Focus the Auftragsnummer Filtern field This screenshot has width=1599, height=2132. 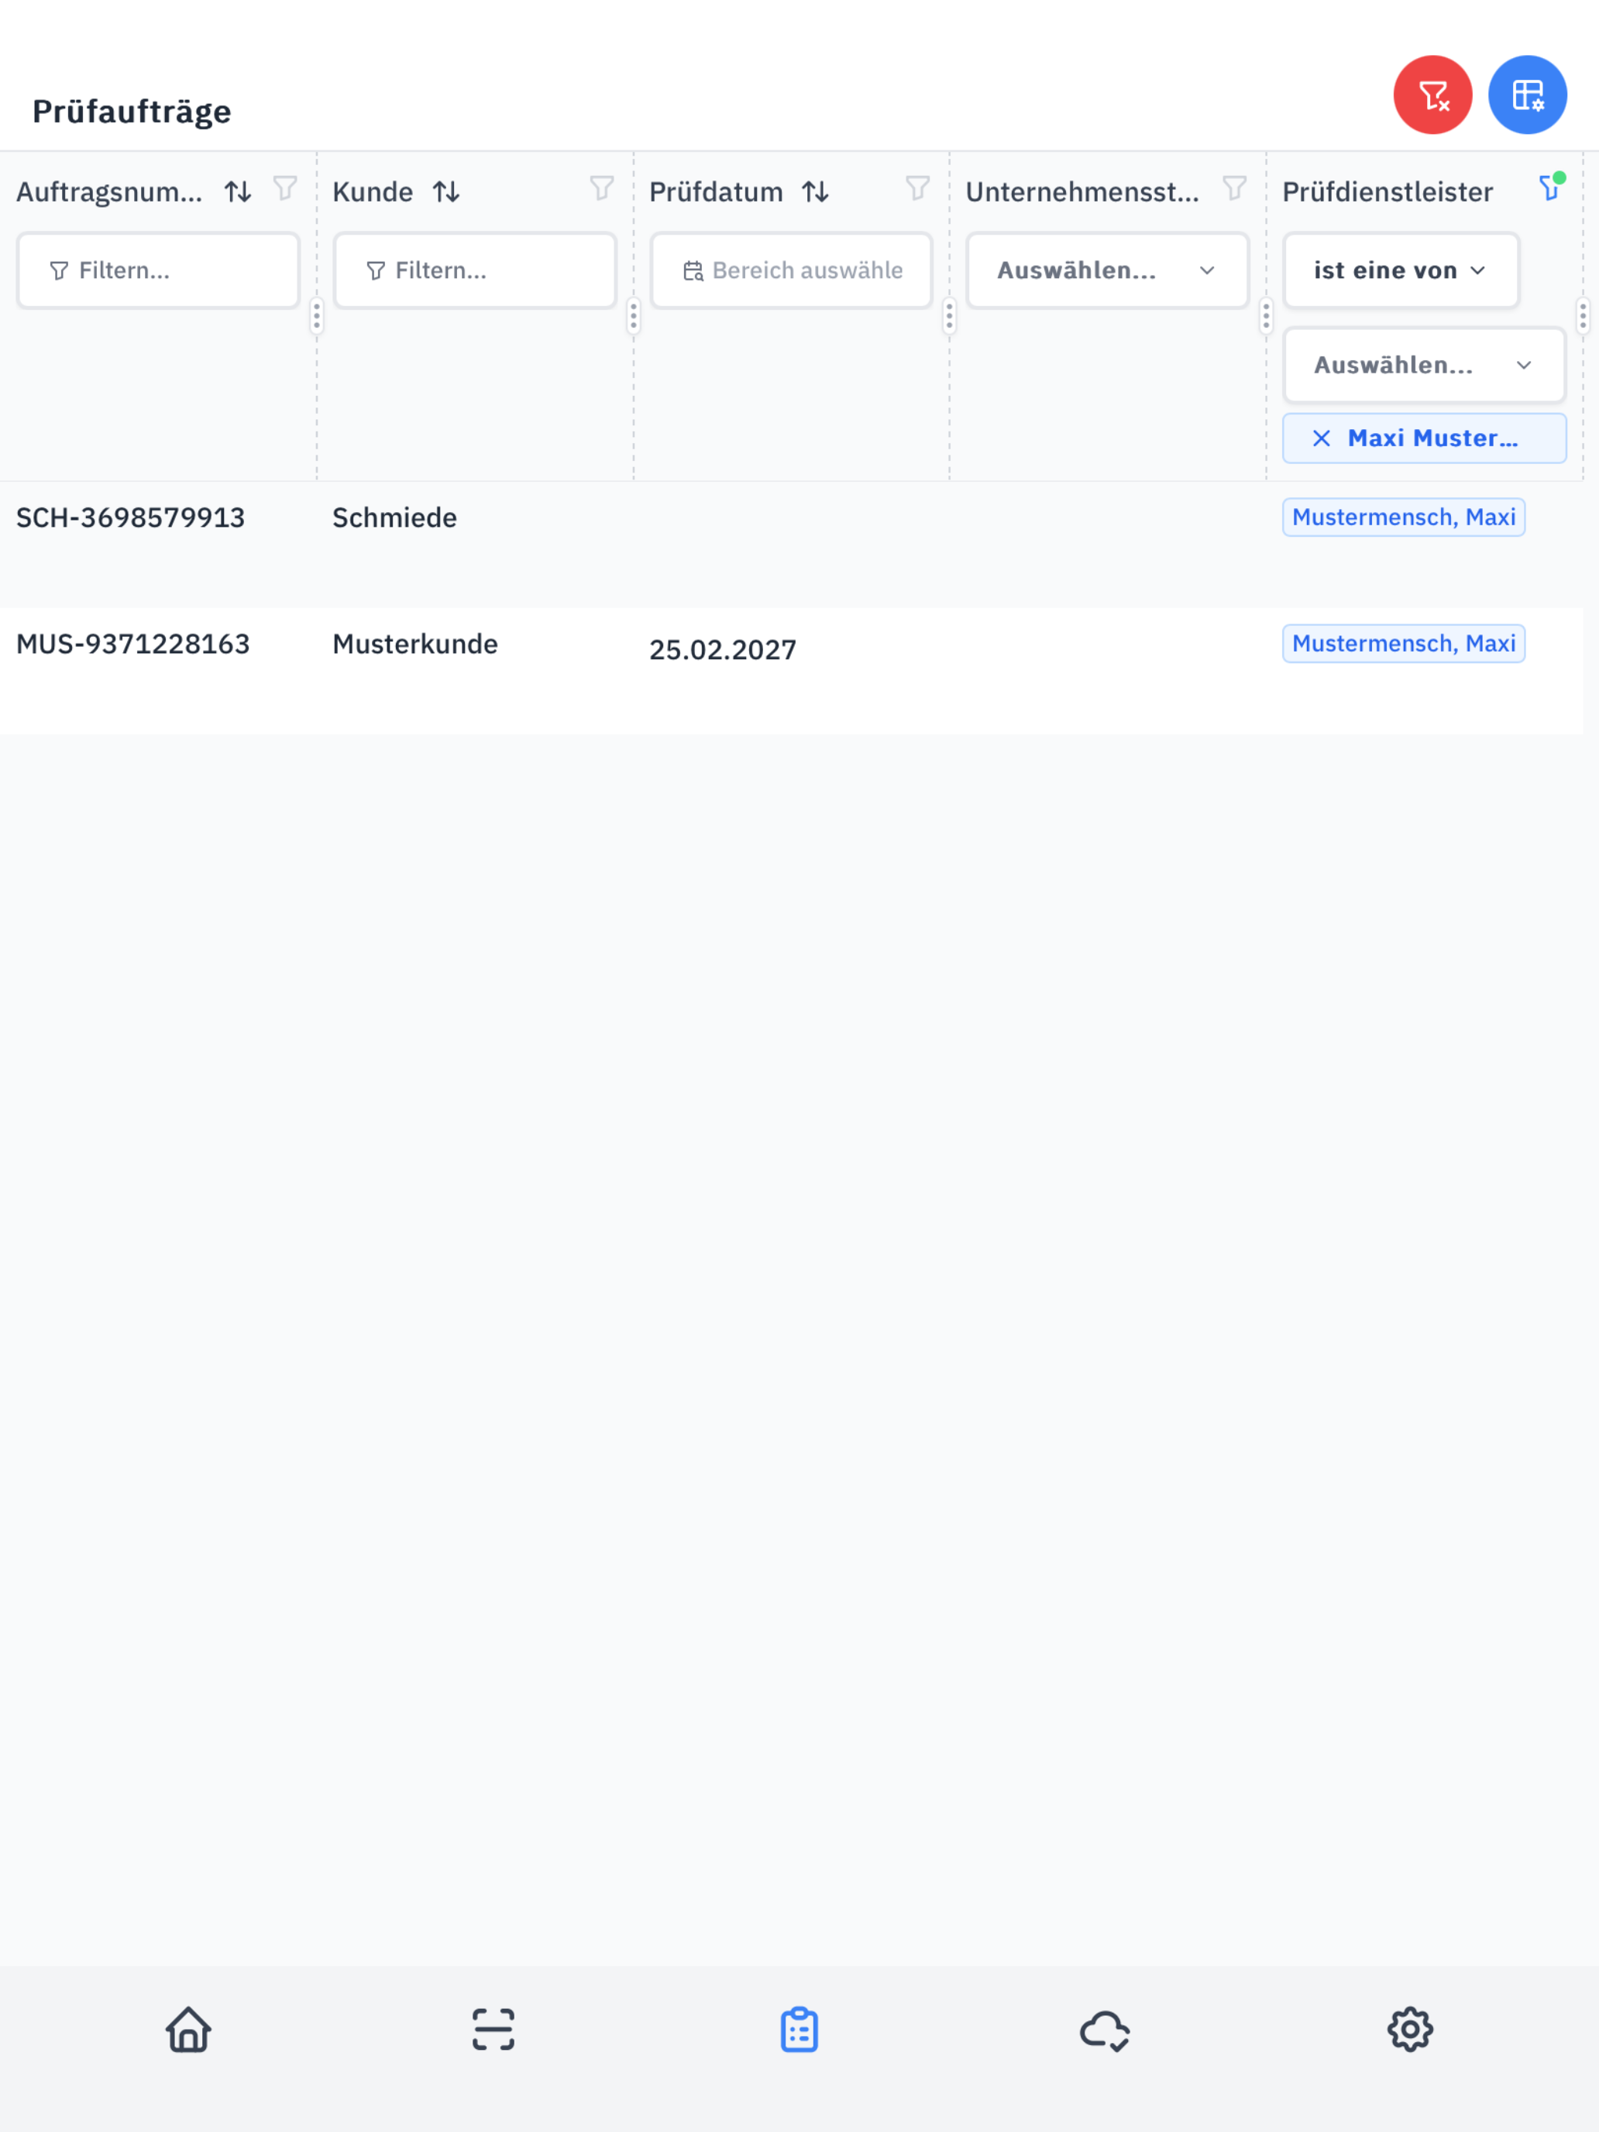click(x=158, y=271)
